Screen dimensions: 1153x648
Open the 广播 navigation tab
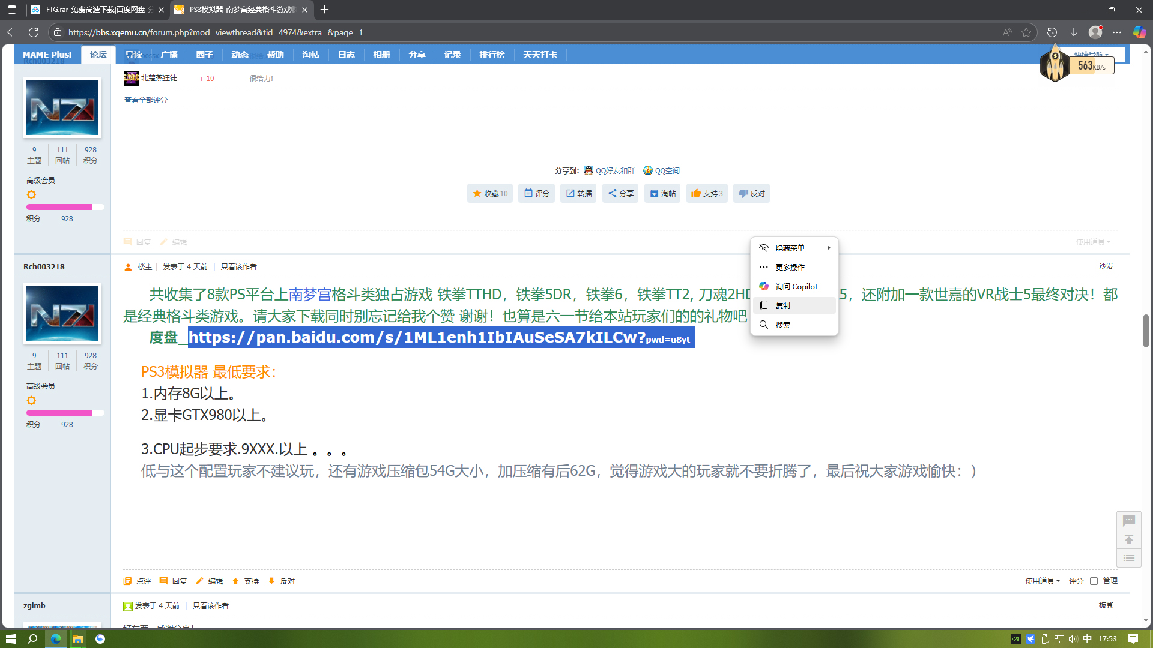pyautogui.click(x=169, y=55)
